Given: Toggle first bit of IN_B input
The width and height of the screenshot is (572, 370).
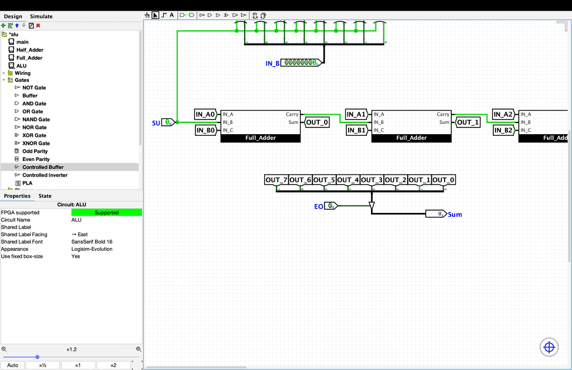Looking at the screenshot, I should click(285, 63).
